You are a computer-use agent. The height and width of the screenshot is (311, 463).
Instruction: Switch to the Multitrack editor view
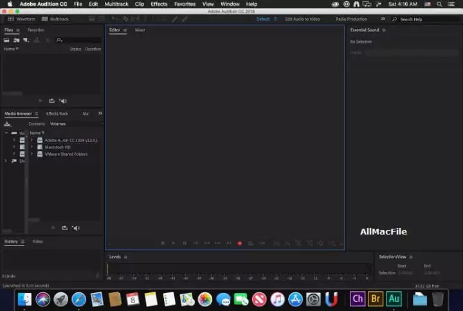point(55,19)
